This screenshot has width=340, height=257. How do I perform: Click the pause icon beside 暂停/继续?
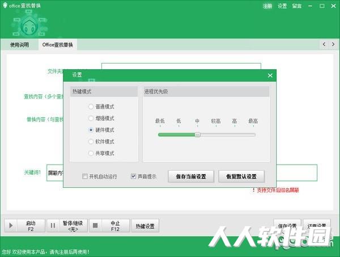point(53,226)
